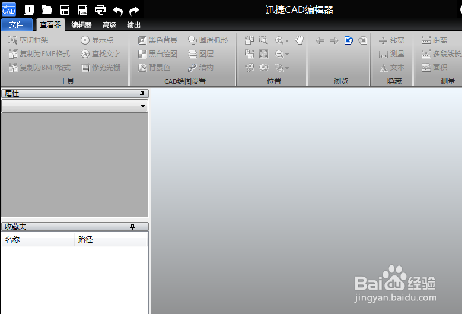Open the 文件 menu

tap(17, 24)
